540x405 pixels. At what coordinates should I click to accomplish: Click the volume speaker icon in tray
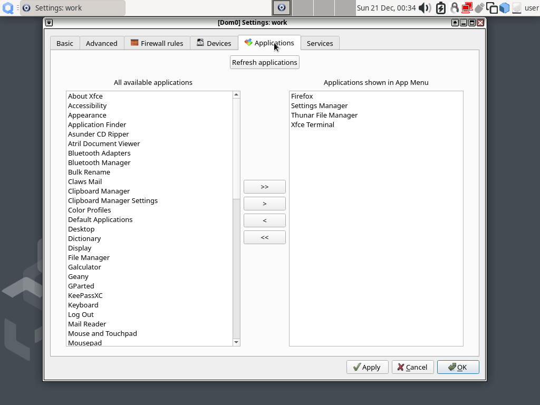point(424,8)
